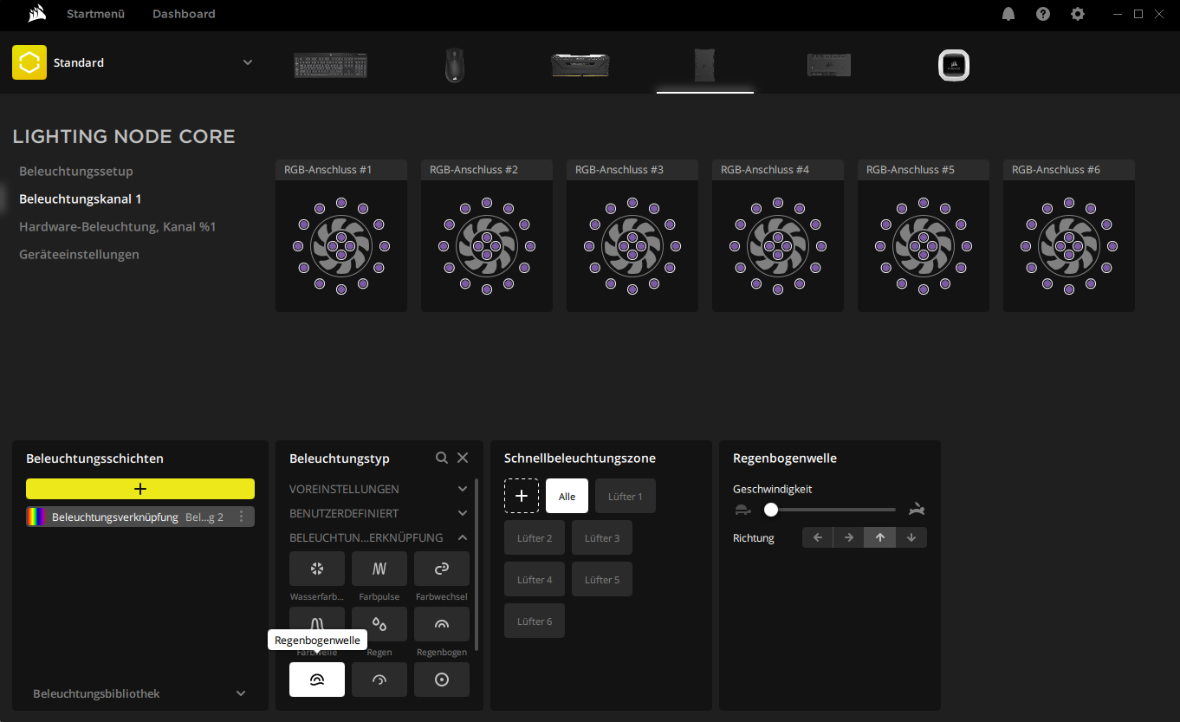This screenshot has height=722, width=1180.
Task: Select the fan under RGB-Anschluss #2
Action: [x=487, y=246]
